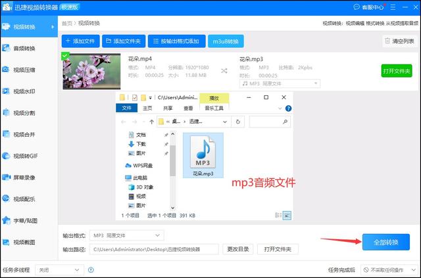Click the Explorer up-directory arrow

click(152, 122)
